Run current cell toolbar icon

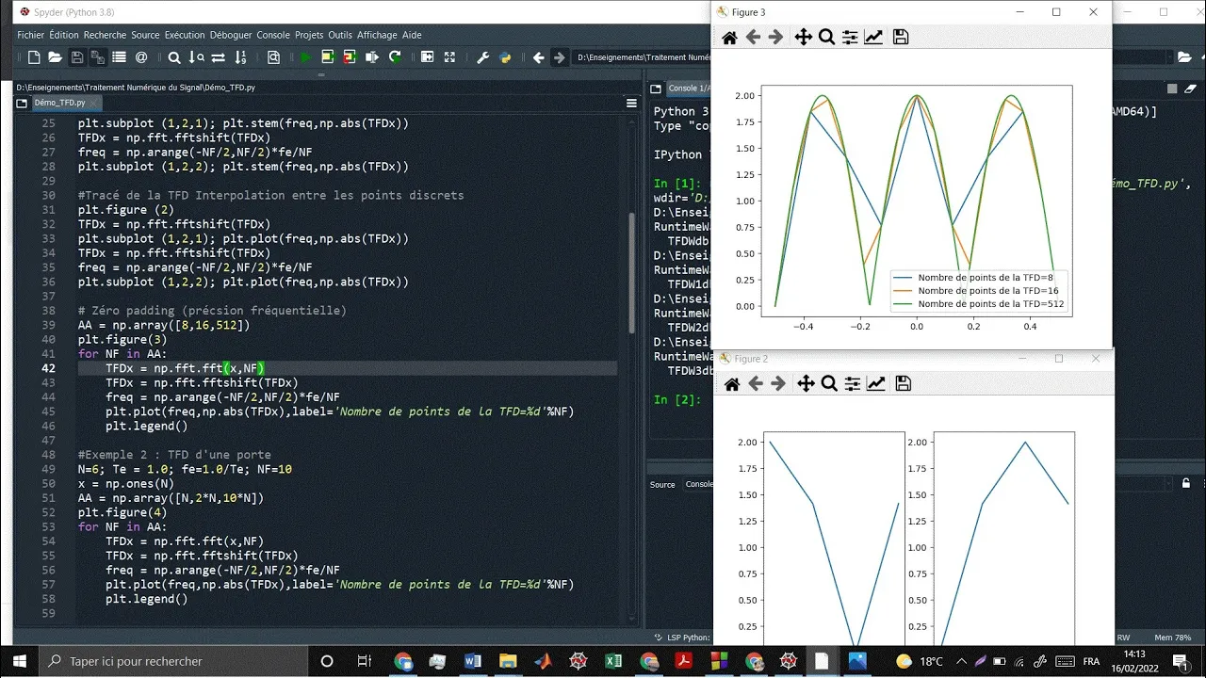click(x=328, y=57)
